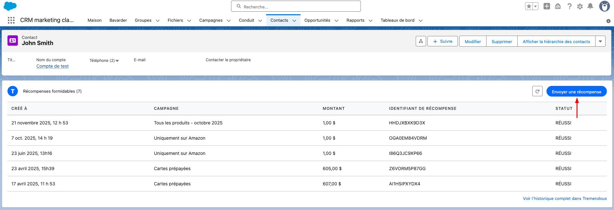Screen dimensions: 614x210
Task: Open the more actions dropdown arrow
Action: coord(600,41)
